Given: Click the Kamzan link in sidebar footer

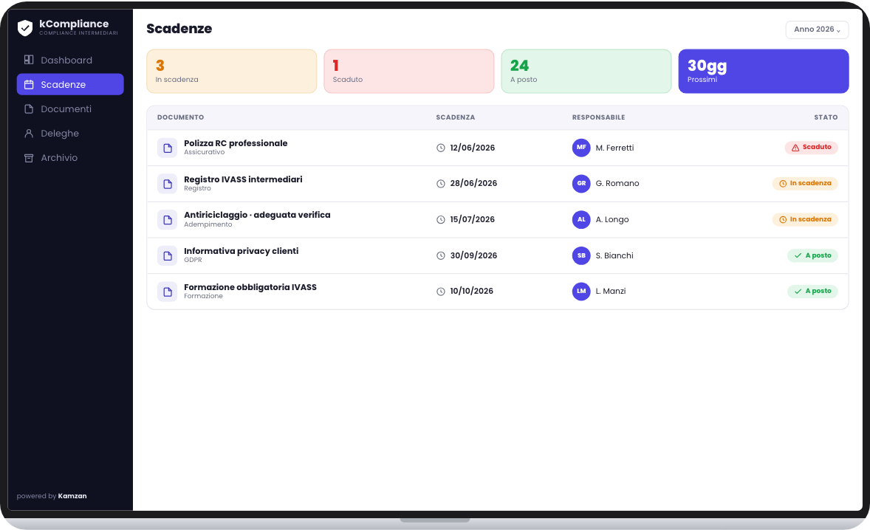Looking at the screenshot, I should (72, 496).
